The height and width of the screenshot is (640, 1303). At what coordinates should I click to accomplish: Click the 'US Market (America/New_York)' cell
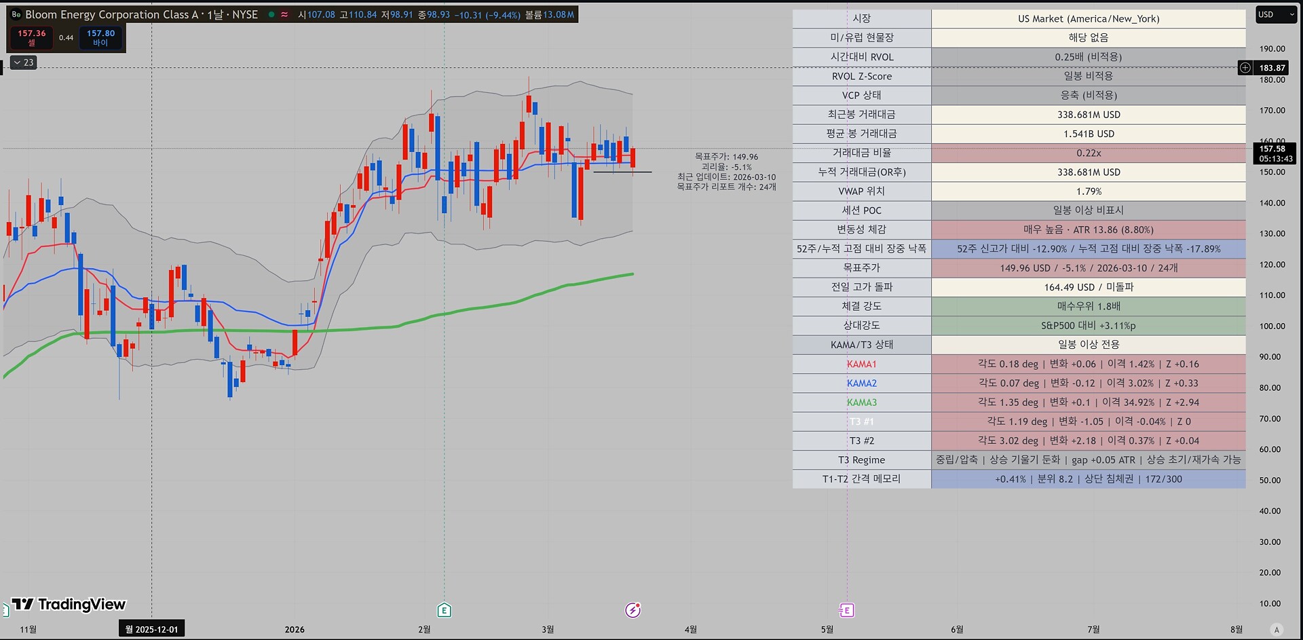click(x=1089, y=18)
